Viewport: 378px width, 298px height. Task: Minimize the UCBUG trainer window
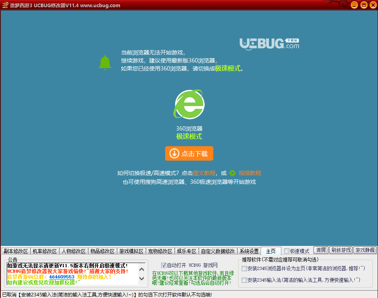click(354, 5)
